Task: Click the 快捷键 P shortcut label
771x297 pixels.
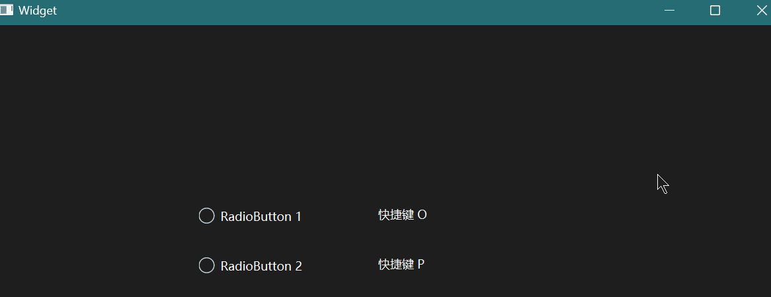Action: click(401, 265)
